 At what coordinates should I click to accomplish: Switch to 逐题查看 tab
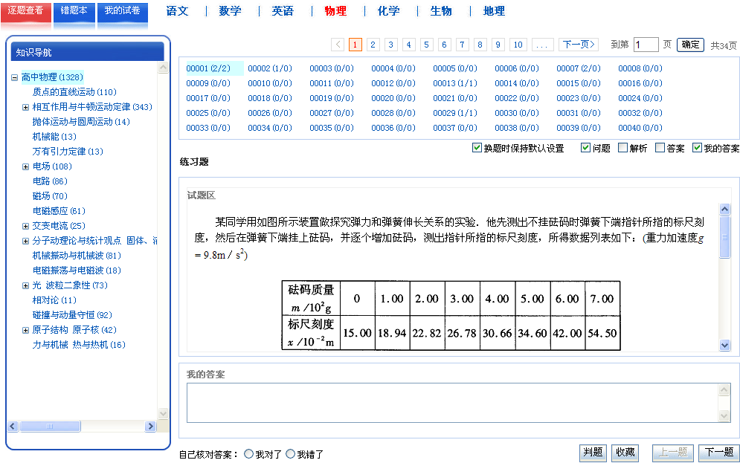coord(25,12)
